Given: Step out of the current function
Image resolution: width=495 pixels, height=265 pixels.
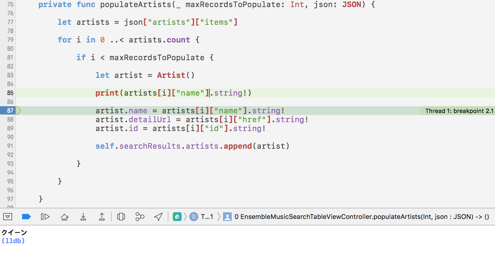Looking at the screenshot, I should pyautogui.click(x=102, y=217).
